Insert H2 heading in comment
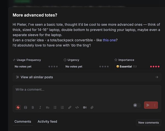This screenshot has width=165, height=131. (x=48, y=107)
